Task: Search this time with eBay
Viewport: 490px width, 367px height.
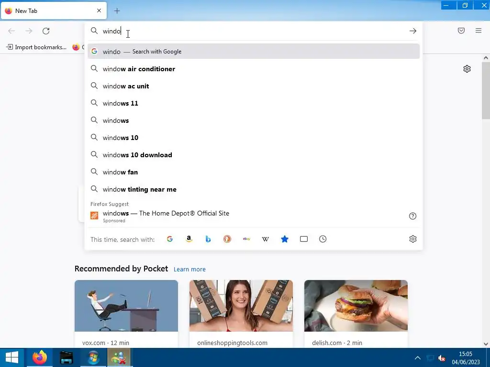Action: [246, 239]
